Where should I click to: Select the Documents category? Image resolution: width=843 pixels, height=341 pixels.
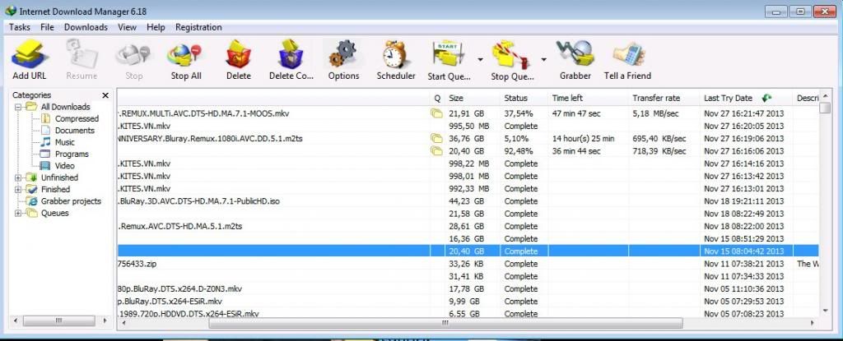[x=75, y=131]
